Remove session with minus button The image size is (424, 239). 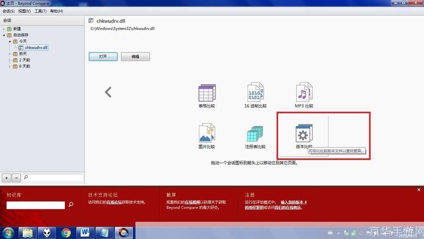click(16, 178)
